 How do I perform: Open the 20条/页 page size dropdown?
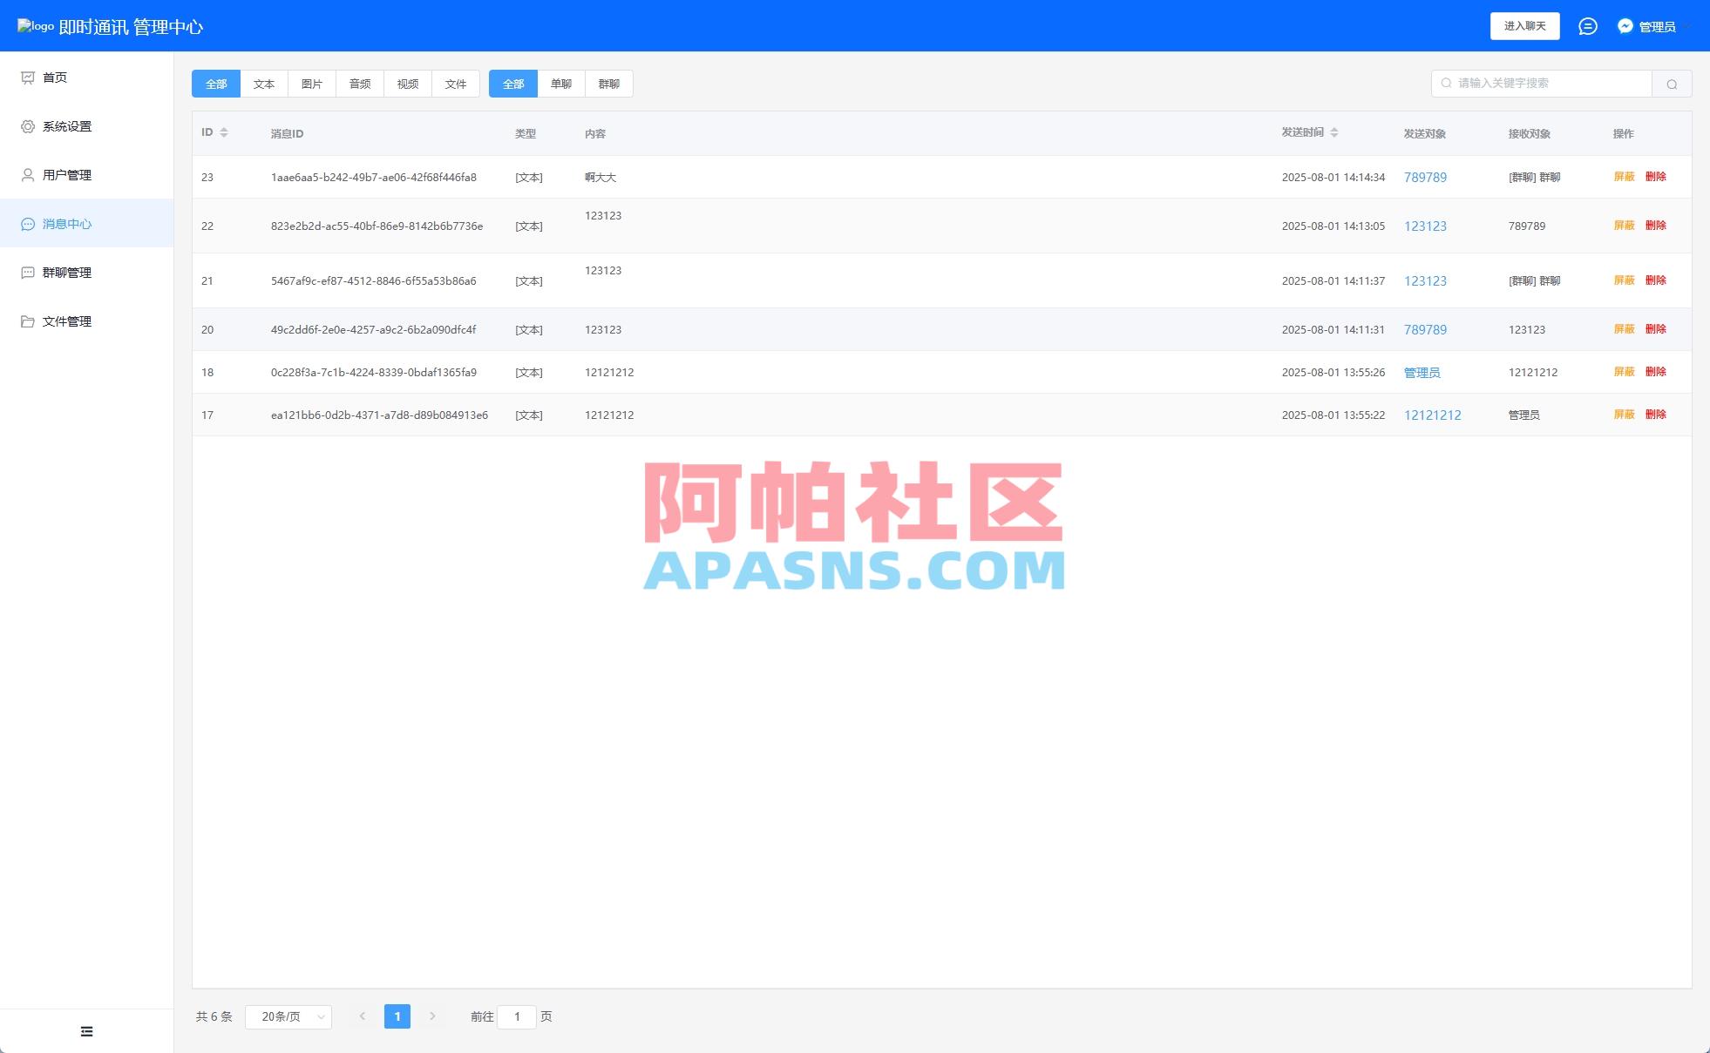(x=288, y=1016)
